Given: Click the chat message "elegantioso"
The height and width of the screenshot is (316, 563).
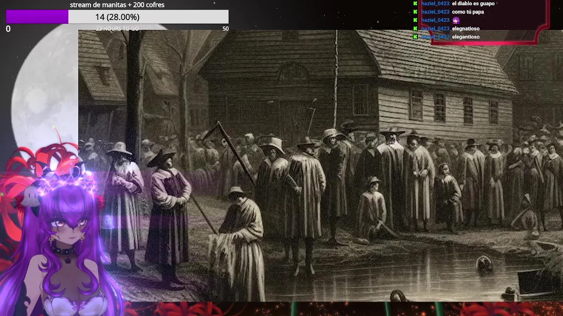Looking at the screenshot, I should tap(466, 37).
